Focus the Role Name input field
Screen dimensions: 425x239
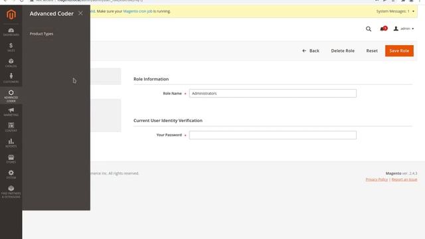[x=273, y=93]
